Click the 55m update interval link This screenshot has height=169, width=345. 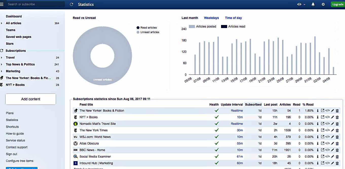(x=240, y=143)
